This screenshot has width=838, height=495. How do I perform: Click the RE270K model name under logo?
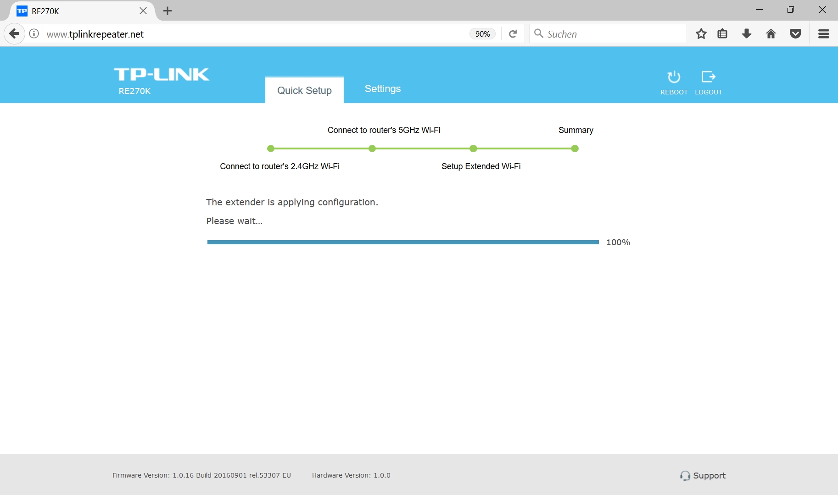[134, 91]
